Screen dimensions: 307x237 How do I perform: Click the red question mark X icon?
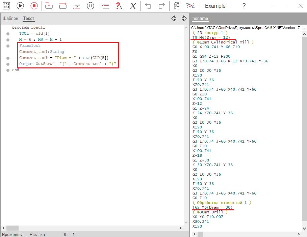click(119, 6)
